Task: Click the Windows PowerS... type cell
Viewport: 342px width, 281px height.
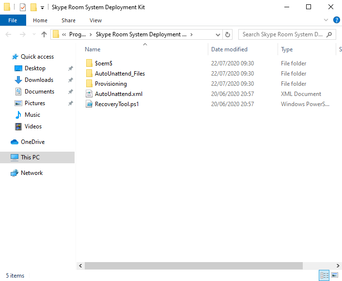Action: (305, 104)
